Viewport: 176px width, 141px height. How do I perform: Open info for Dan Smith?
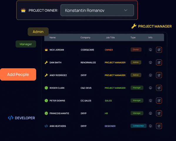click(x=150, y=62)
